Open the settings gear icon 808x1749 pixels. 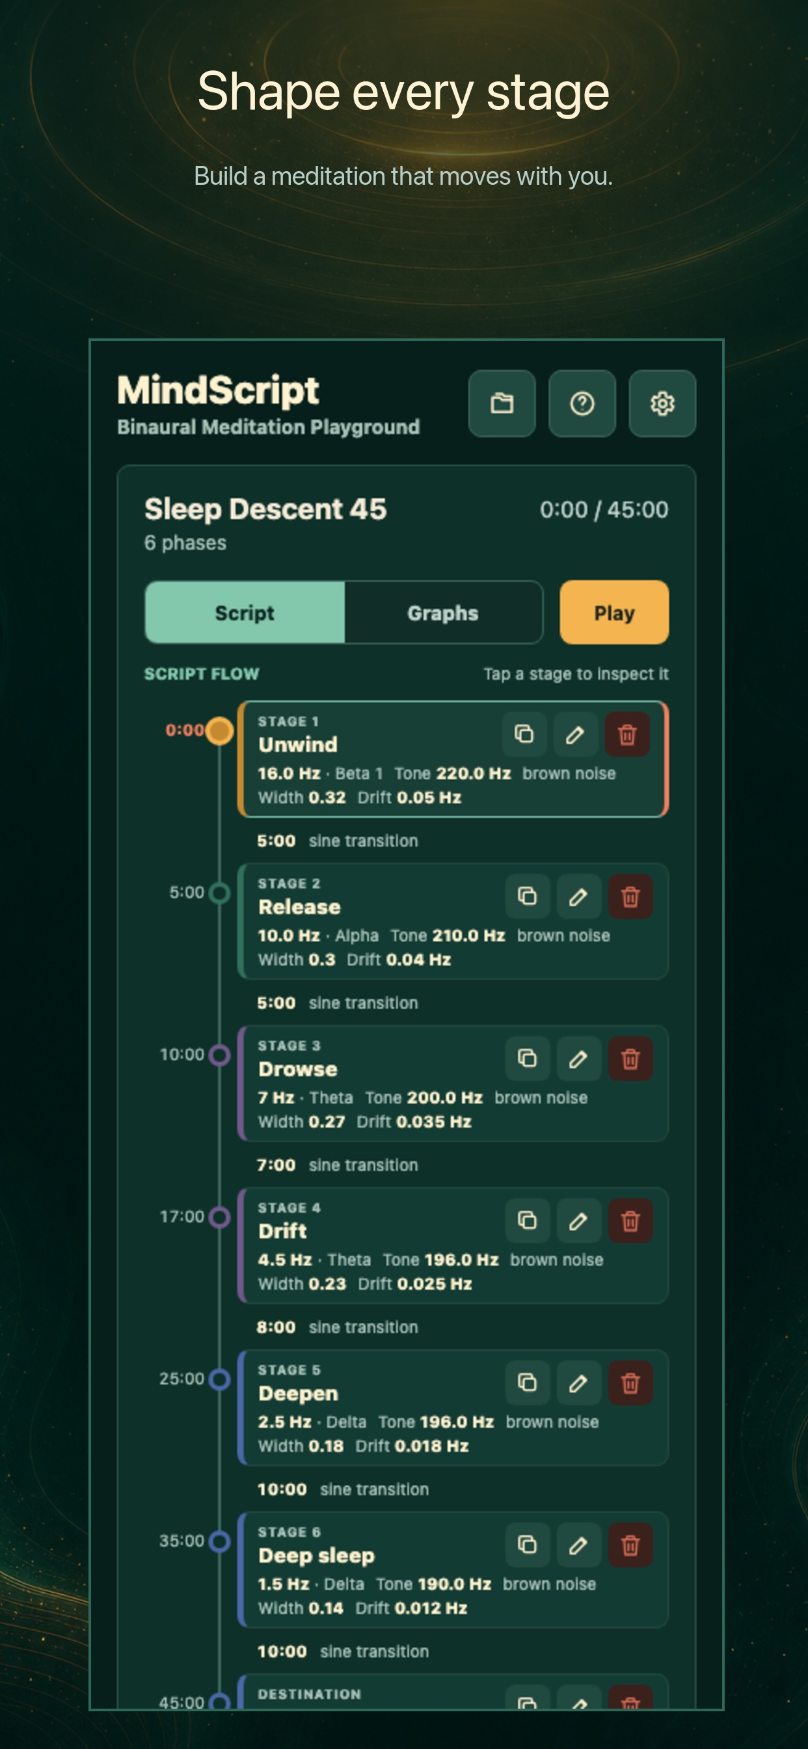pos(662,403)
